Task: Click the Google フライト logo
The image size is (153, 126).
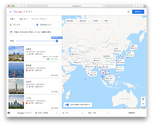Action: point(23,12)
